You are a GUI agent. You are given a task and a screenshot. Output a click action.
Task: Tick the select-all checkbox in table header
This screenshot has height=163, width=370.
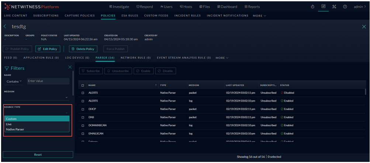(x=83, y=85)
